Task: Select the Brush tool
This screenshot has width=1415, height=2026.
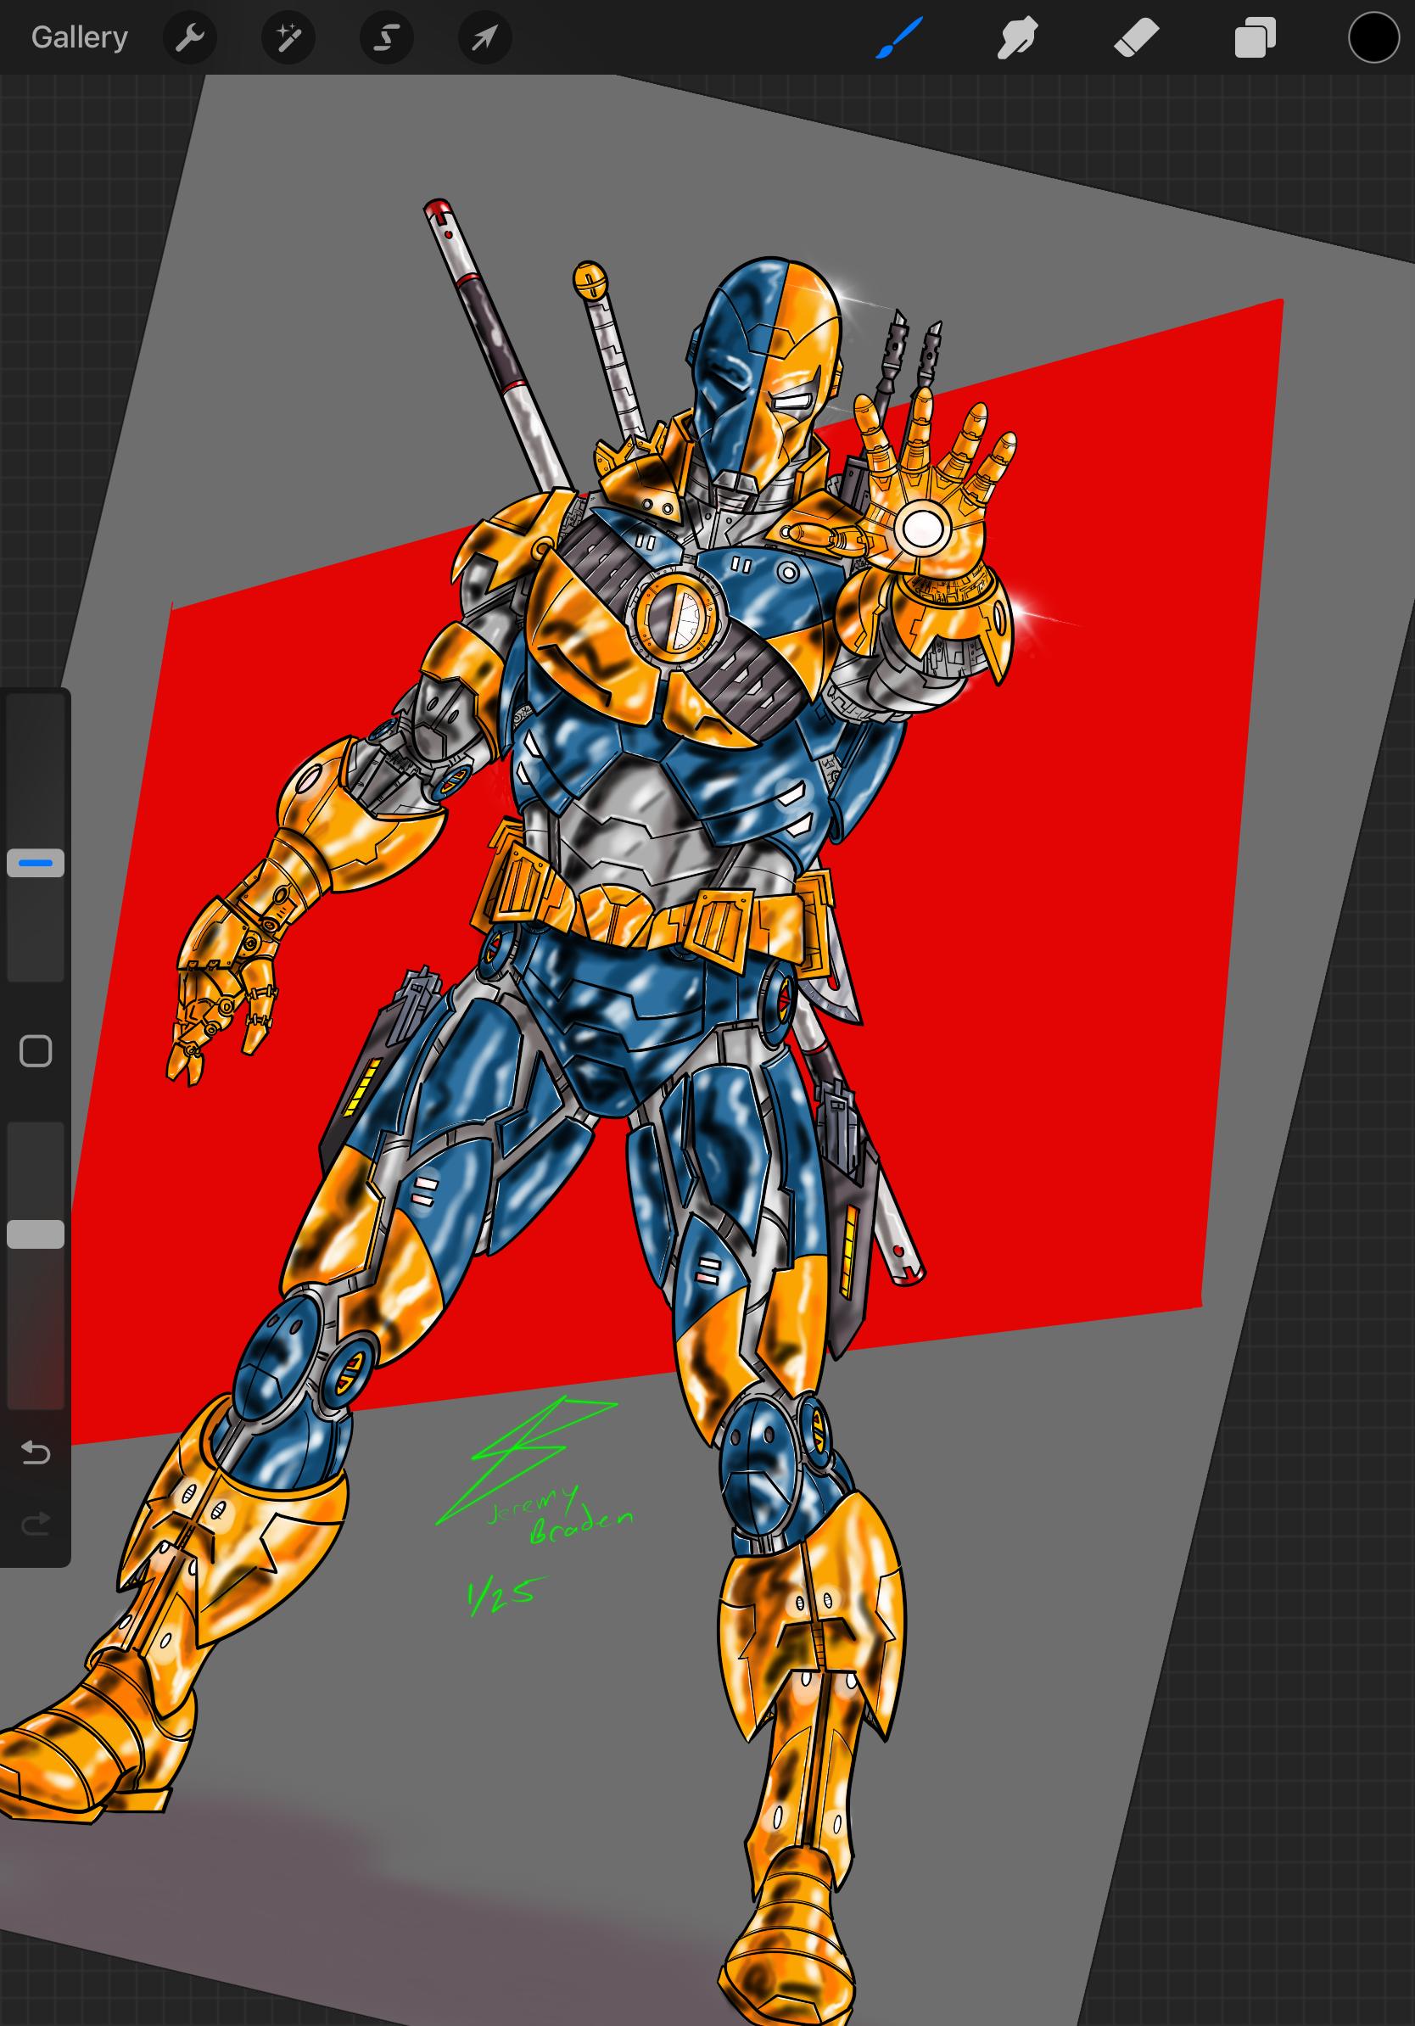Action: (899, 38)
